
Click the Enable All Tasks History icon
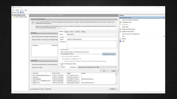tap(121, 32)
